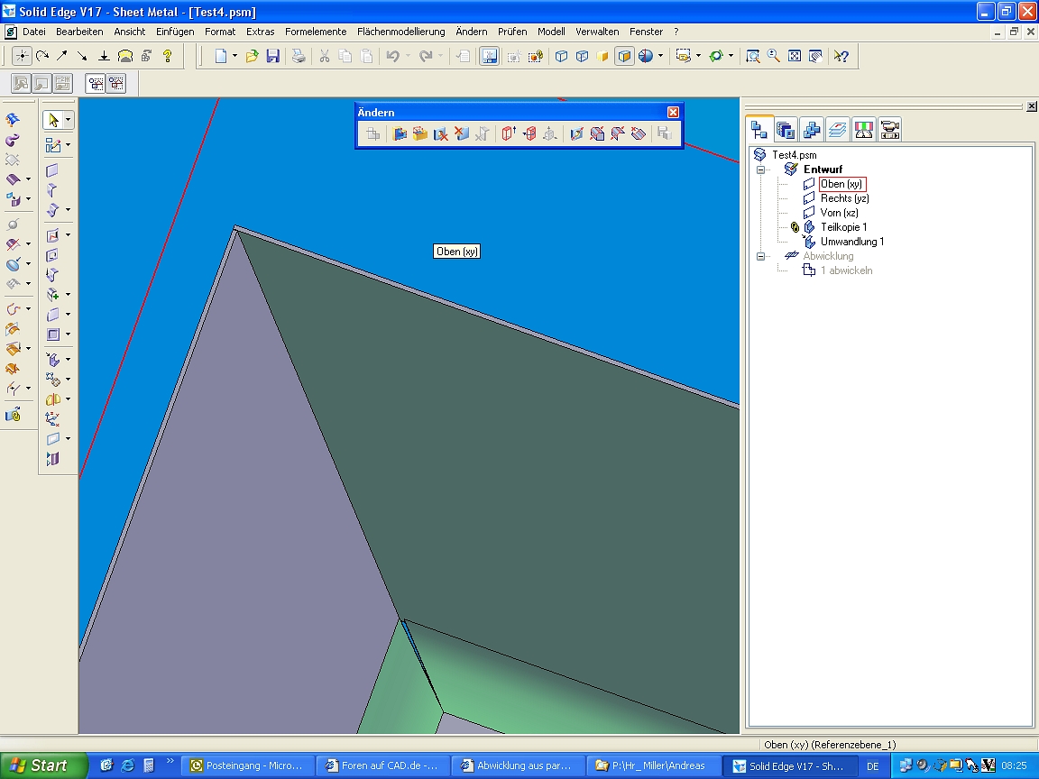Select Vorn (xz) reference plane

(839, 213)
